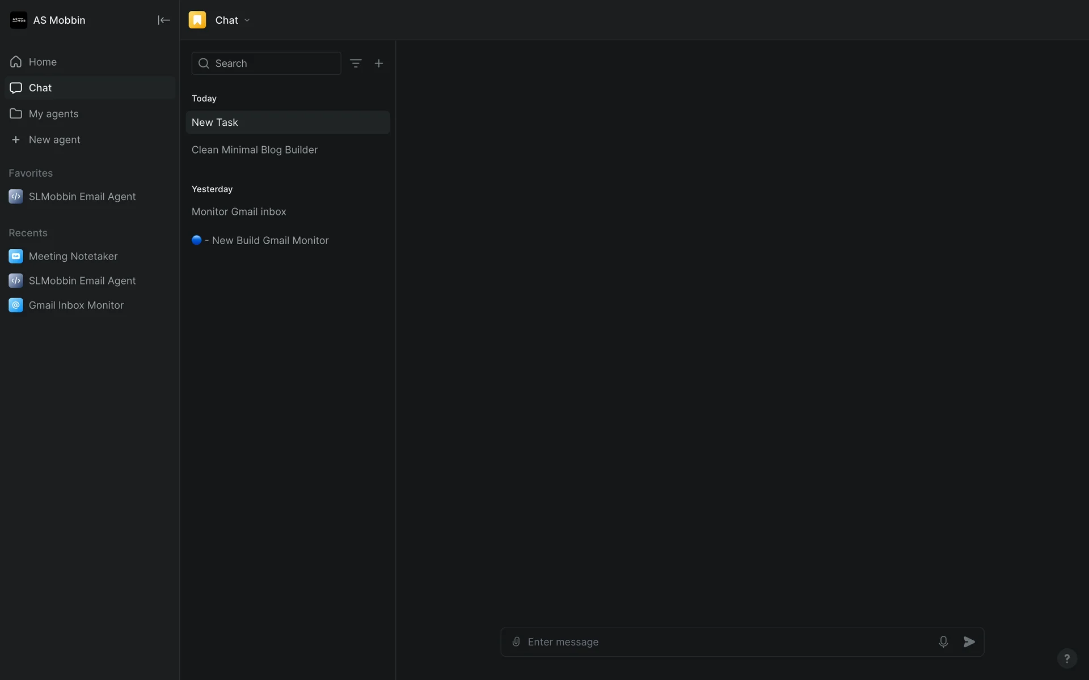Click the filter chats icon

[x=356, y=63]
